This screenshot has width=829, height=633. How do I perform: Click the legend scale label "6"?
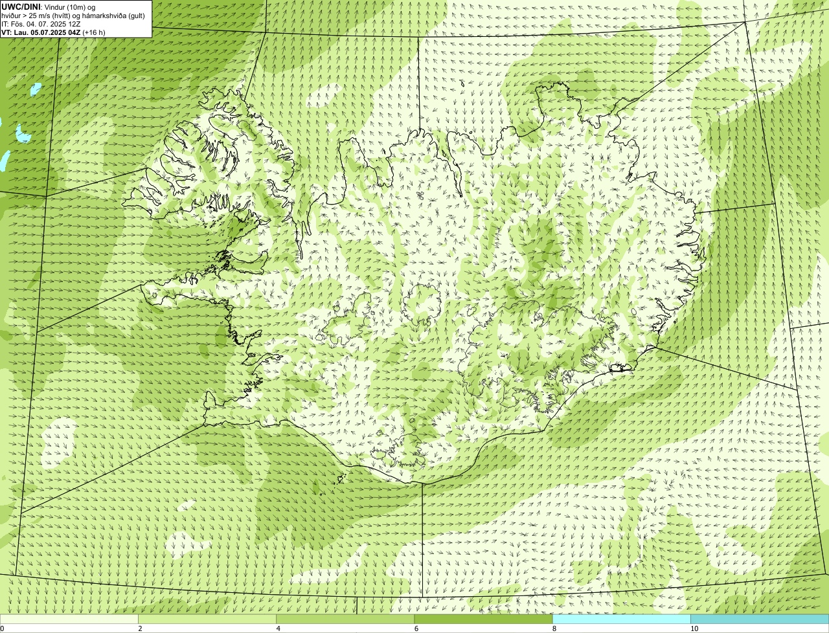tap(416, 628)
